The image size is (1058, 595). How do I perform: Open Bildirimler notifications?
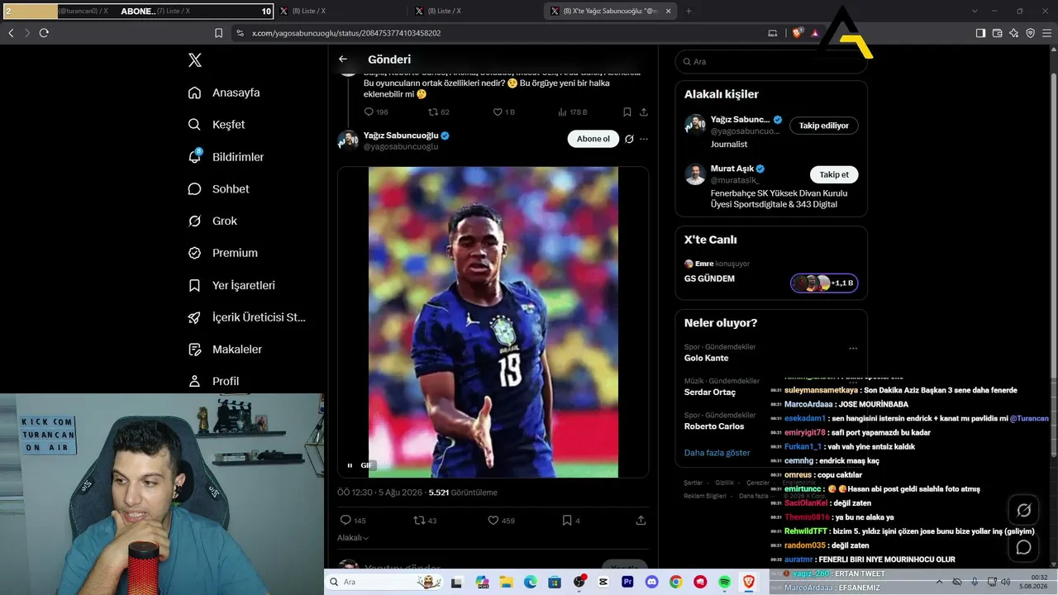click(226, 157)
